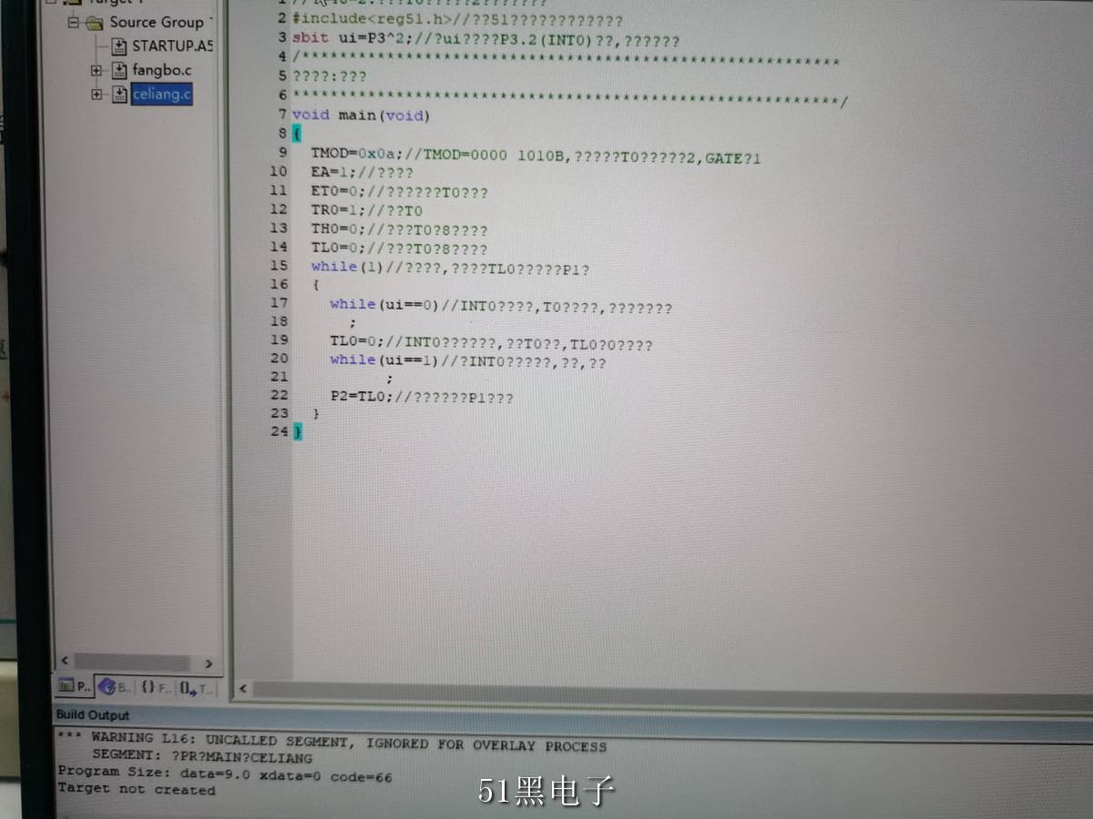The width and height of the screenshot is (1093, 819).
Task: Click 'while(ui==0)' on line 17
Action: tap(383, 305)
